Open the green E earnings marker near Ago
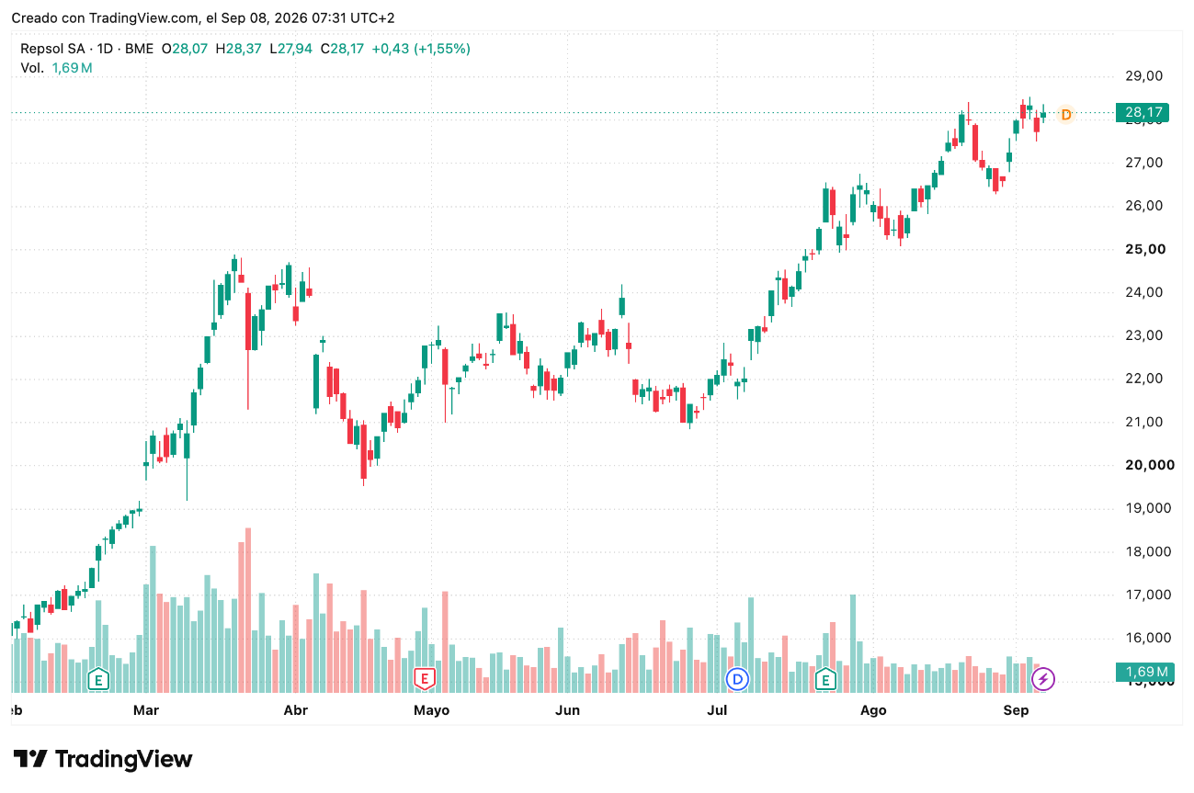Image resolution: width=1194 pixels, height=793 pixels. (x=825, y=679)
